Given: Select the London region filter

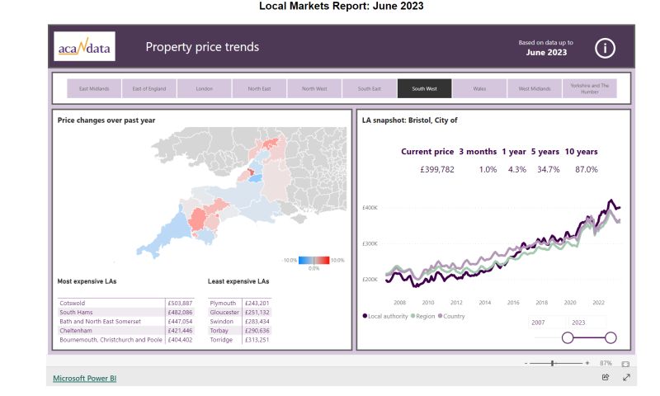Looking at the screenshot, I should (x=204, y=88).
